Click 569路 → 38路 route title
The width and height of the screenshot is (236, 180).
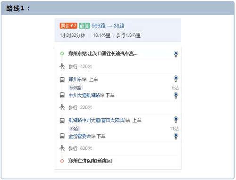pos(108,26)
